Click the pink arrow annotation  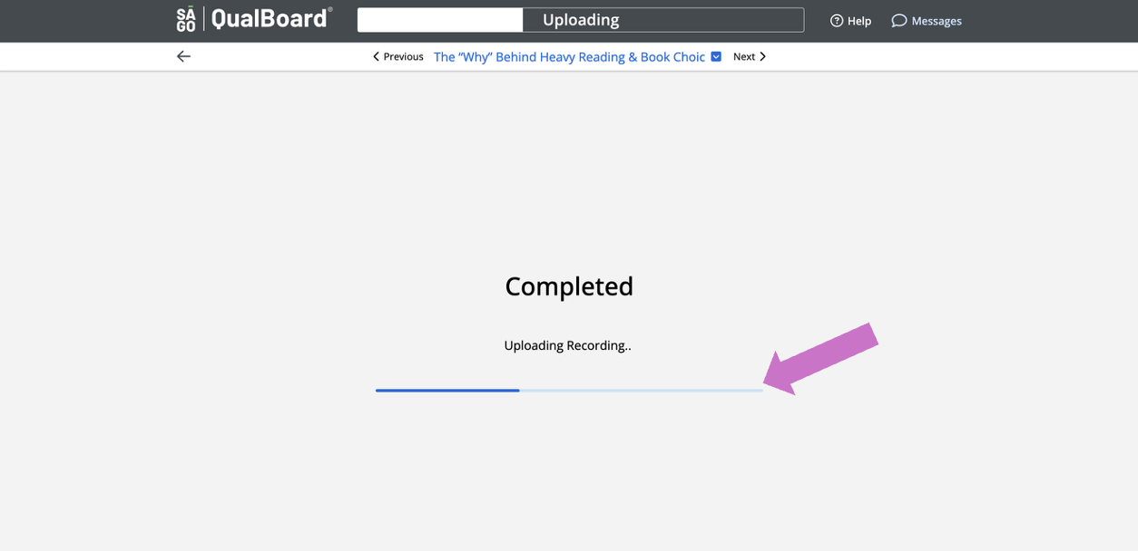820,359
